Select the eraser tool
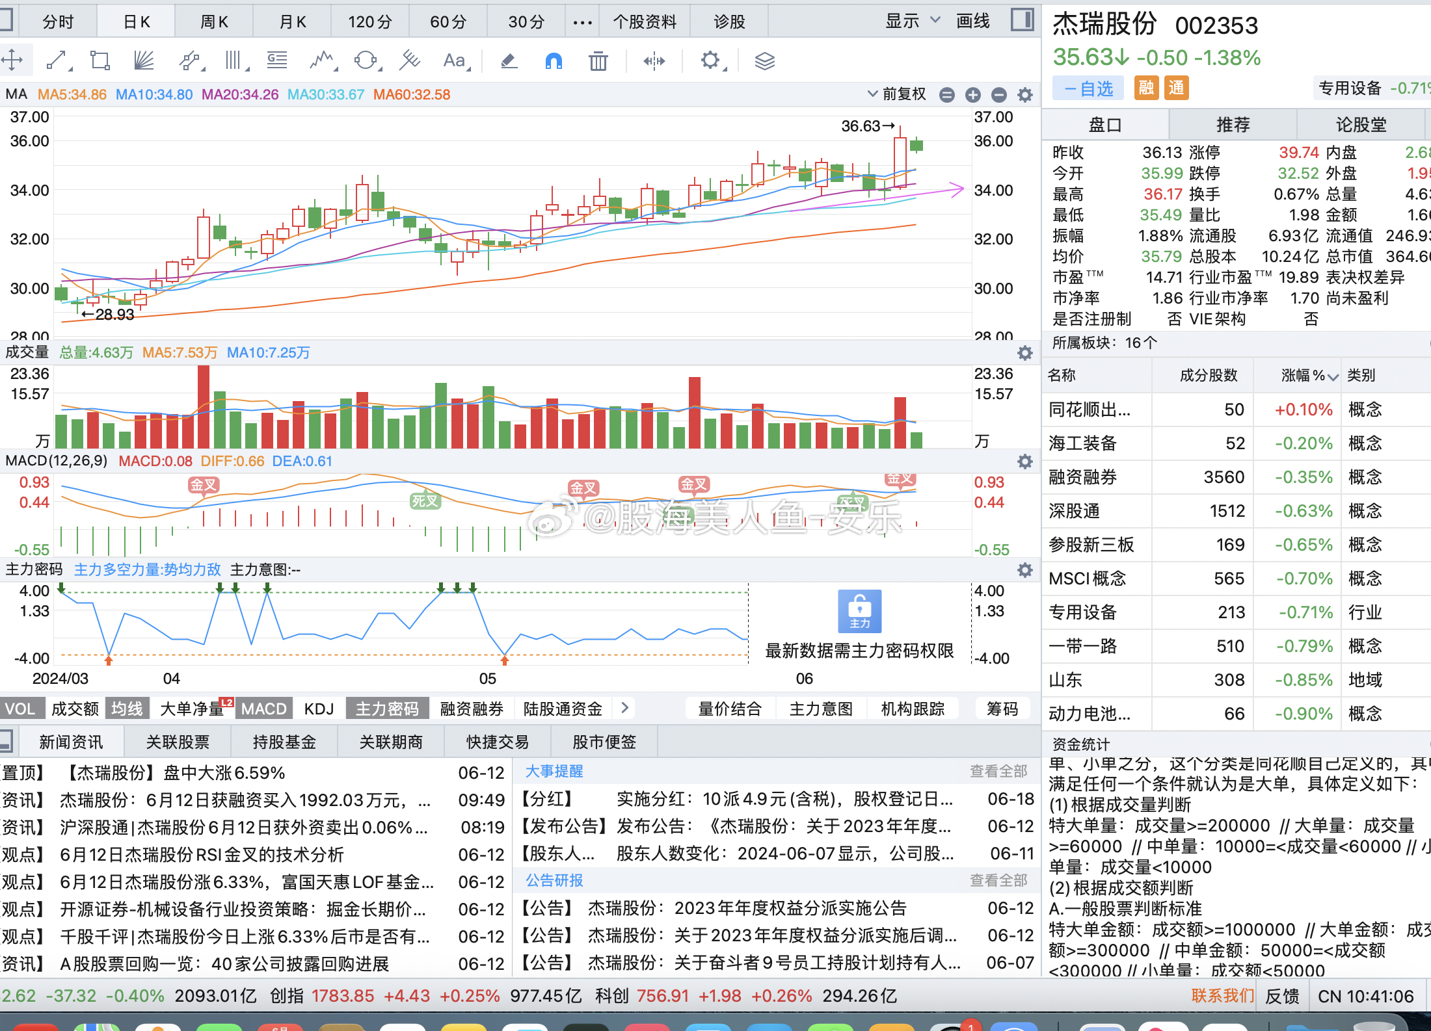1431x1031 pixels. pyautogui.click(x=509, y=60)
